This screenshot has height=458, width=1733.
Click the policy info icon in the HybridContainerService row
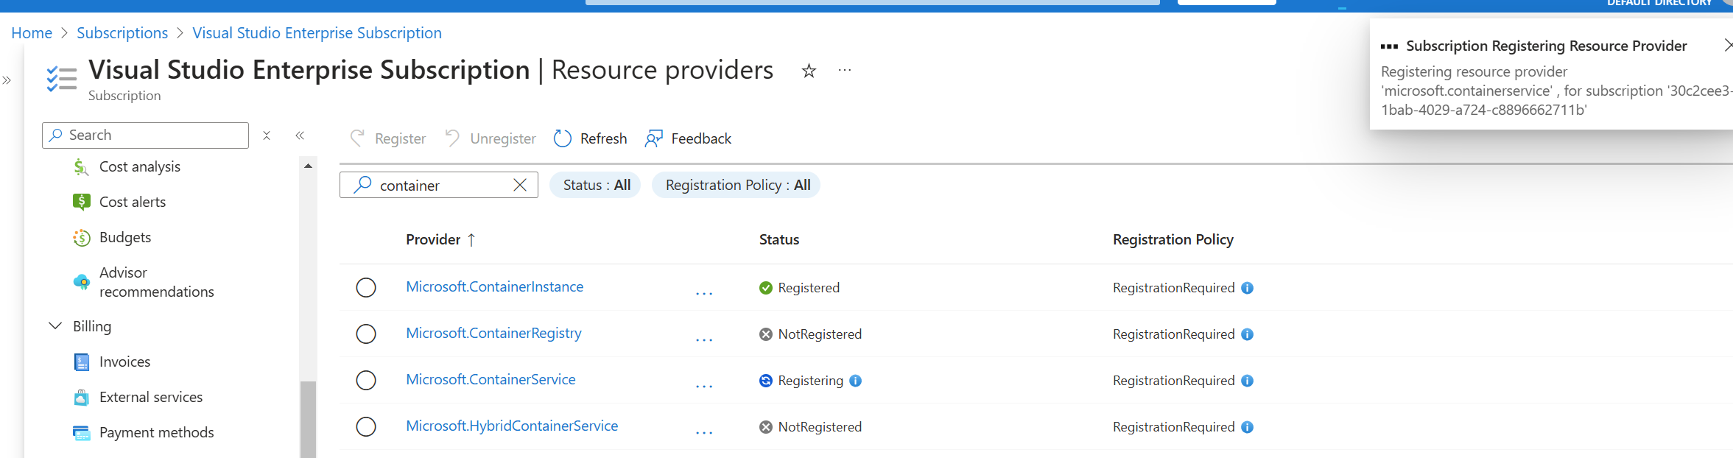1247,427
